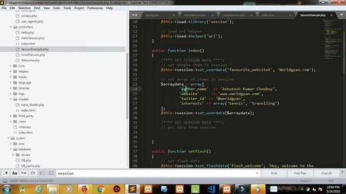
Task: Switch to the config.php tab
Action: click(x=152, y=15)
